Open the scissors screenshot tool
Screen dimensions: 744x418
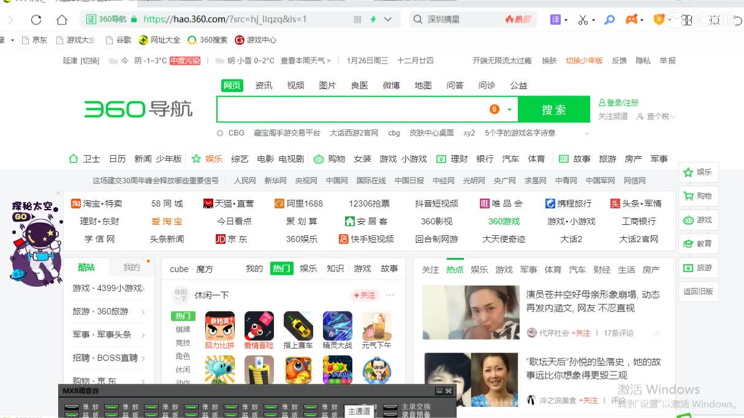(x=583, y=20)
